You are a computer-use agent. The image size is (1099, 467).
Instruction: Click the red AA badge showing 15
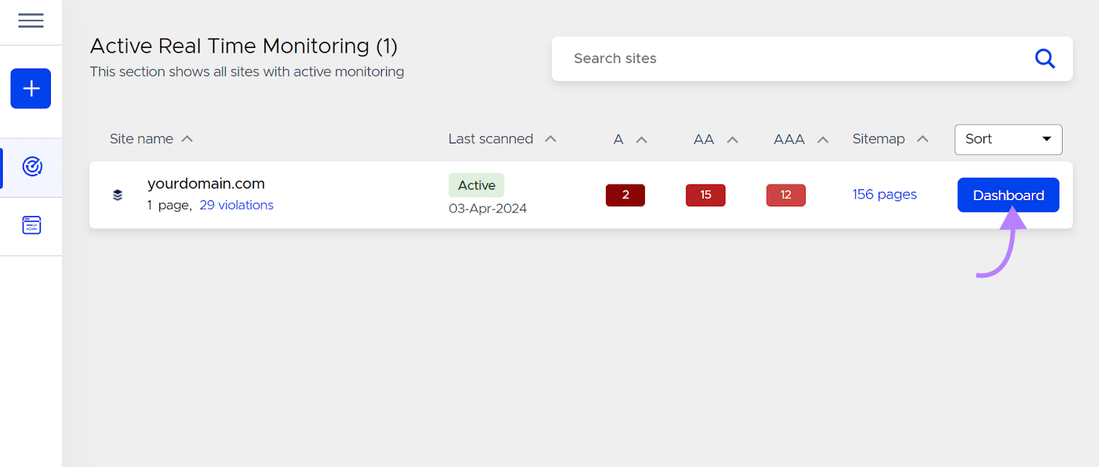point(705,195)
